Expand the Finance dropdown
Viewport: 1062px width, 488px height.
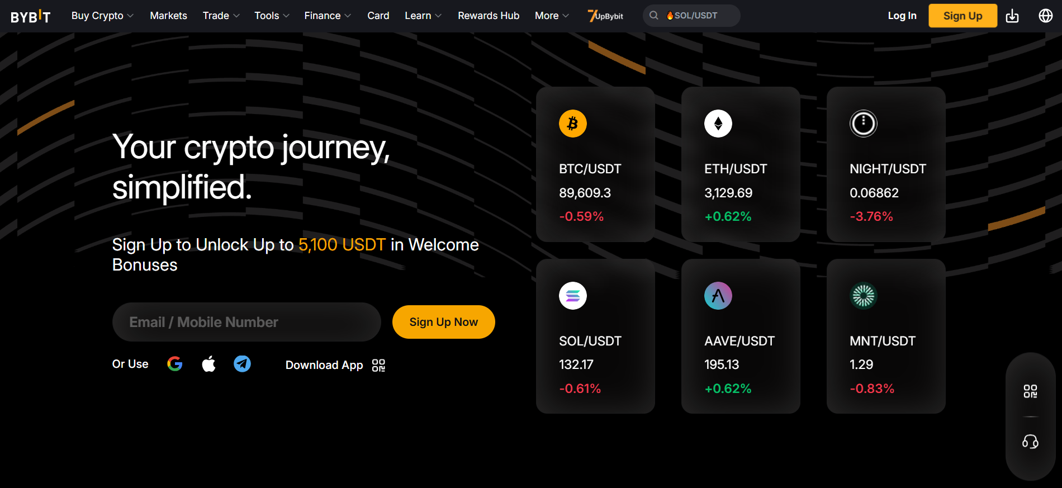pyautogui.click(x=328, y=16)
